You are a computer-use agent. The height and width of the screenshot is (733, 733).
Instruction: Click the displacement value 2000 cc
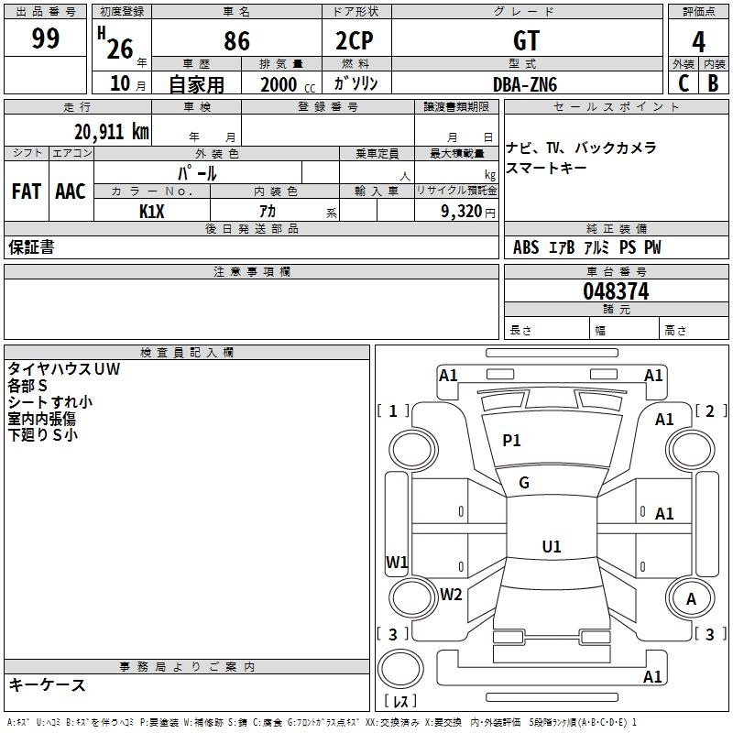pyautogui.click(x=288, y=84)
